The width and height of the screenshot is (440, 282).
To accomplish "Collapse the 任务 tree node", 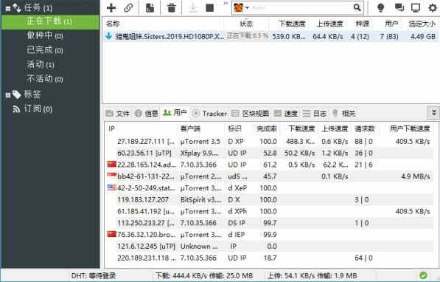I will coord(8,9).
